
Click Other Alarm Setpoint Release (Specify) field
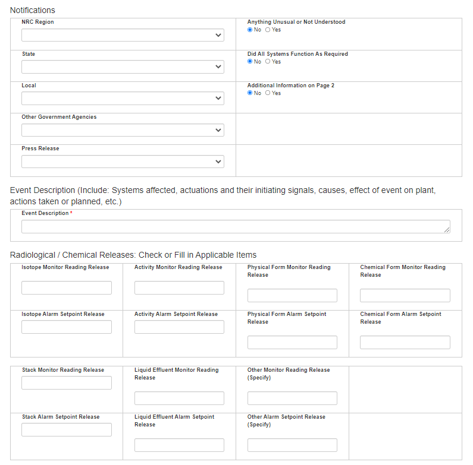(x=292, y=445)
